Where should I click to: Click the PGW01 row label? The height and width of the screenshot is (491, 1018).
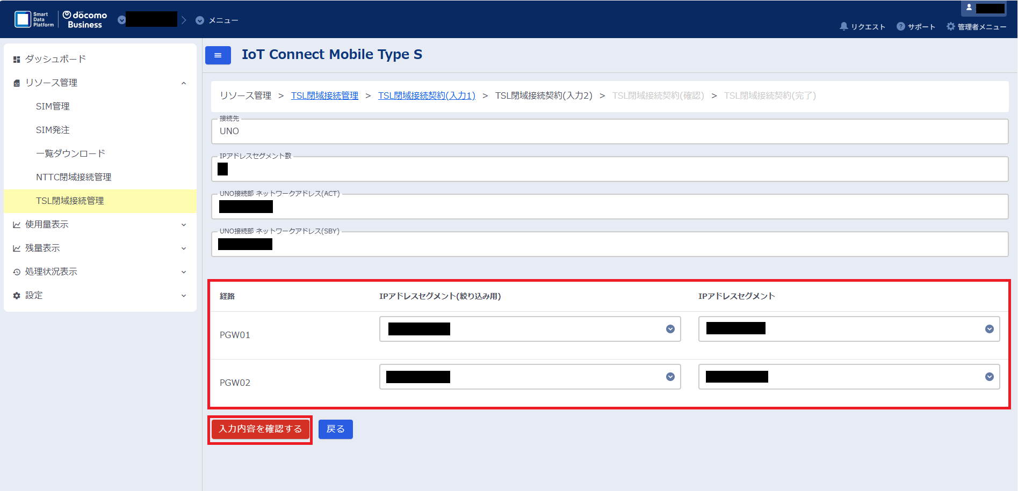[x=235, y=335]
